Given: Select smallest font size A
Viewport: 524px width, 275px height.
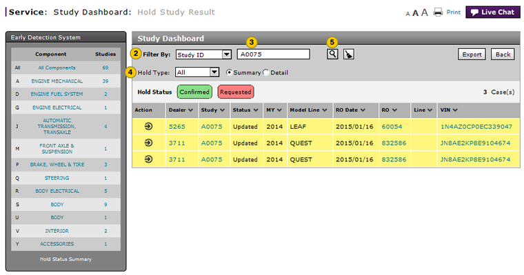Looking at the screenshot, I should [407, 14].
